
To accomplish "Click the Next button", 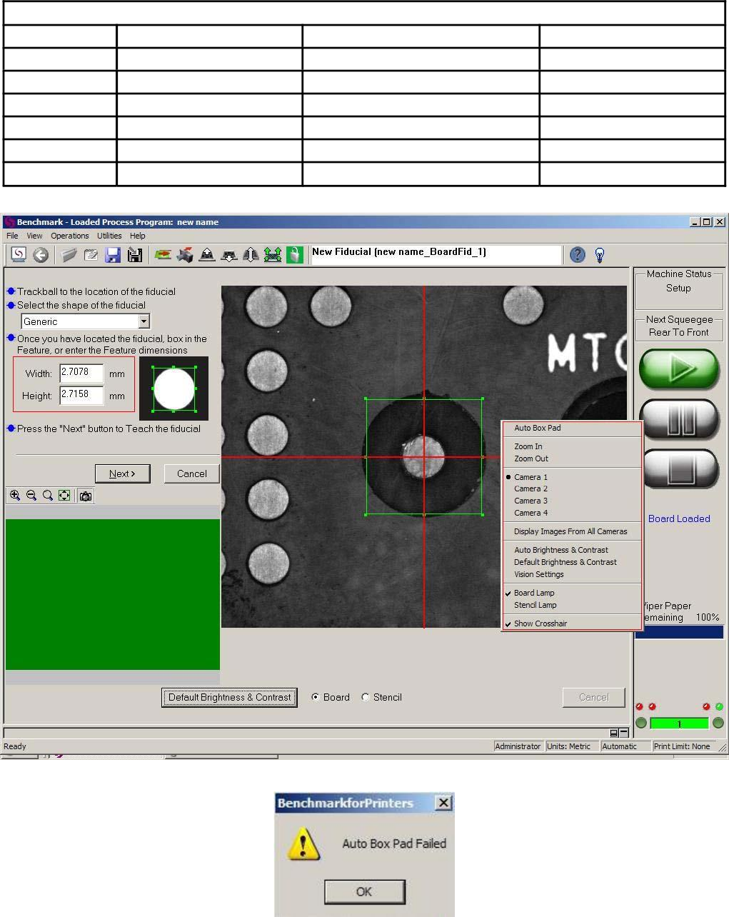I will pyautogui.click(x=122, y=473).
